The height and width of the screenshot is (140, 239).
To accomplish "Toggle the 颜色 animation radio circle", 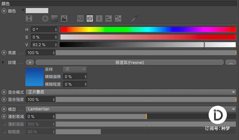I will pos(4,11).
